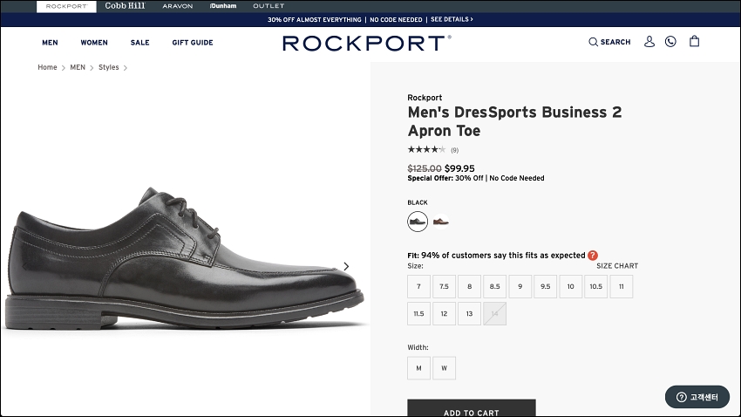Select size 11
Image resolution: width=741 pixels, height=417 pixels.
[622, 286]
